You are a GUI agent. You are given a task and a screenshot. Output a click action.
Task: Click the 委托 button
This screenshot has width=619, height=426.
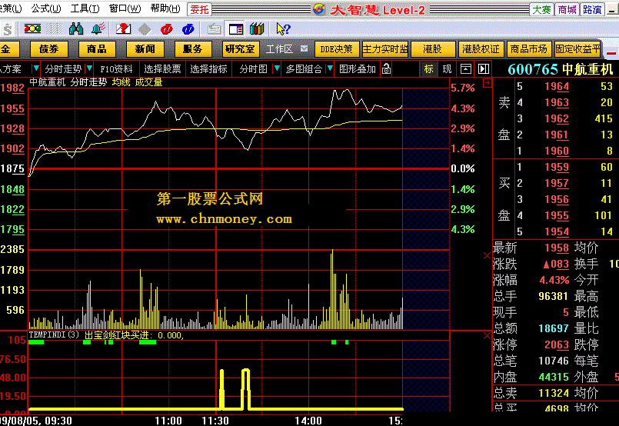click(x=199, y=9)
